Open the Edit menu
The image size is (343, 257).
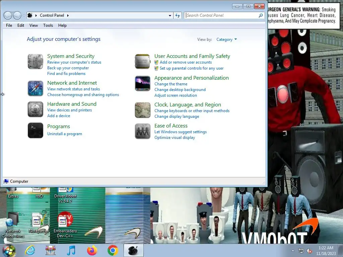pos(21,25)
